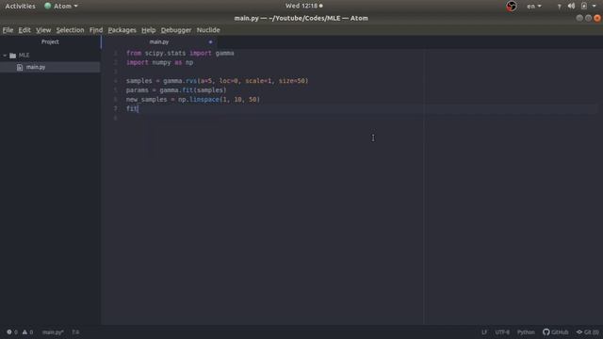This screenshot has height=339, width=603.
Task: Click the battery status icon
Action: [584, 6]
